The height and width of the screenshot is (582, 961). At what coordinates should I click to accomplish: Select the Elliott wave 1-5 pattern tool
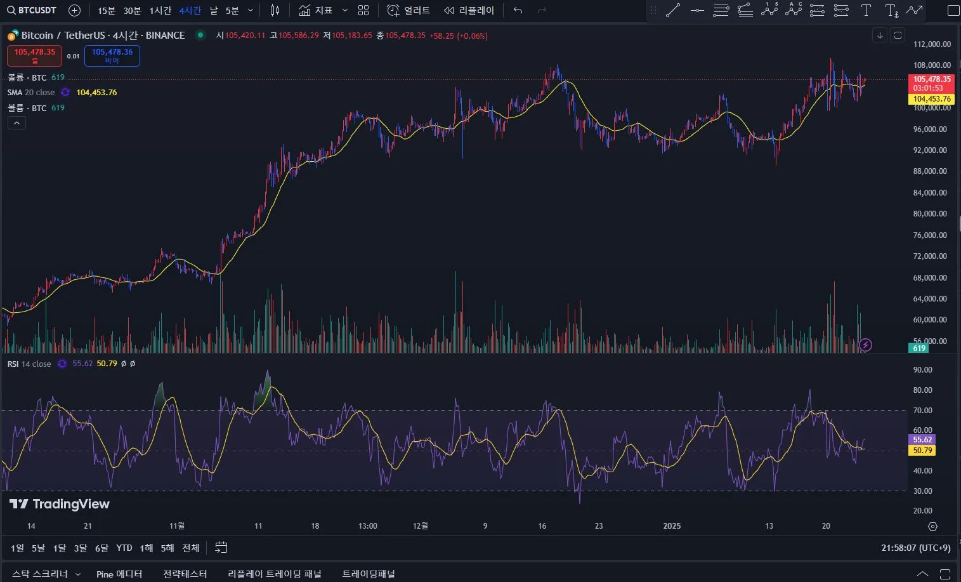(x=769, y=10)
